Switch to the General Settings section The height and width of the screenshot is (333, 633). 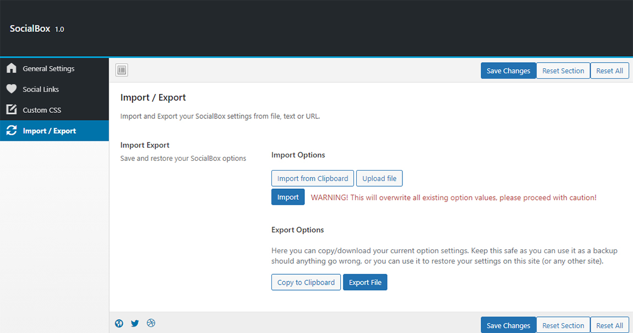(x=48, y=68)
